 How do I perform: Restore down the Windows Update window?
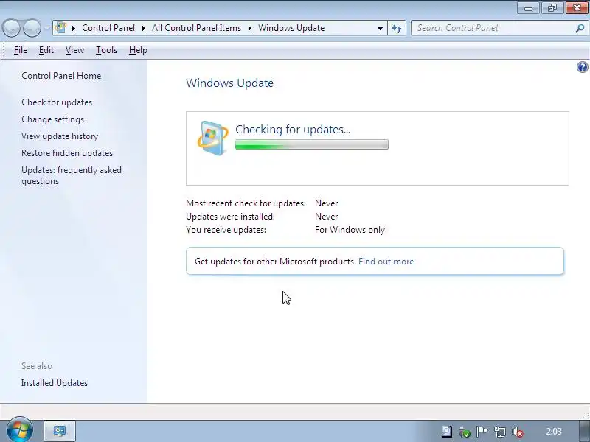coord(552,8)
